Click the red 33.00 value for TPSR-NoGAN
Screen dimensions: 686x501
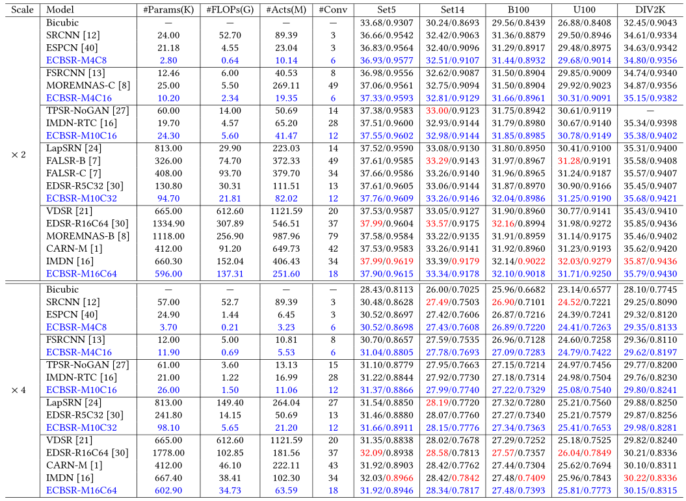pyautogui.click(x=436, y=111)
